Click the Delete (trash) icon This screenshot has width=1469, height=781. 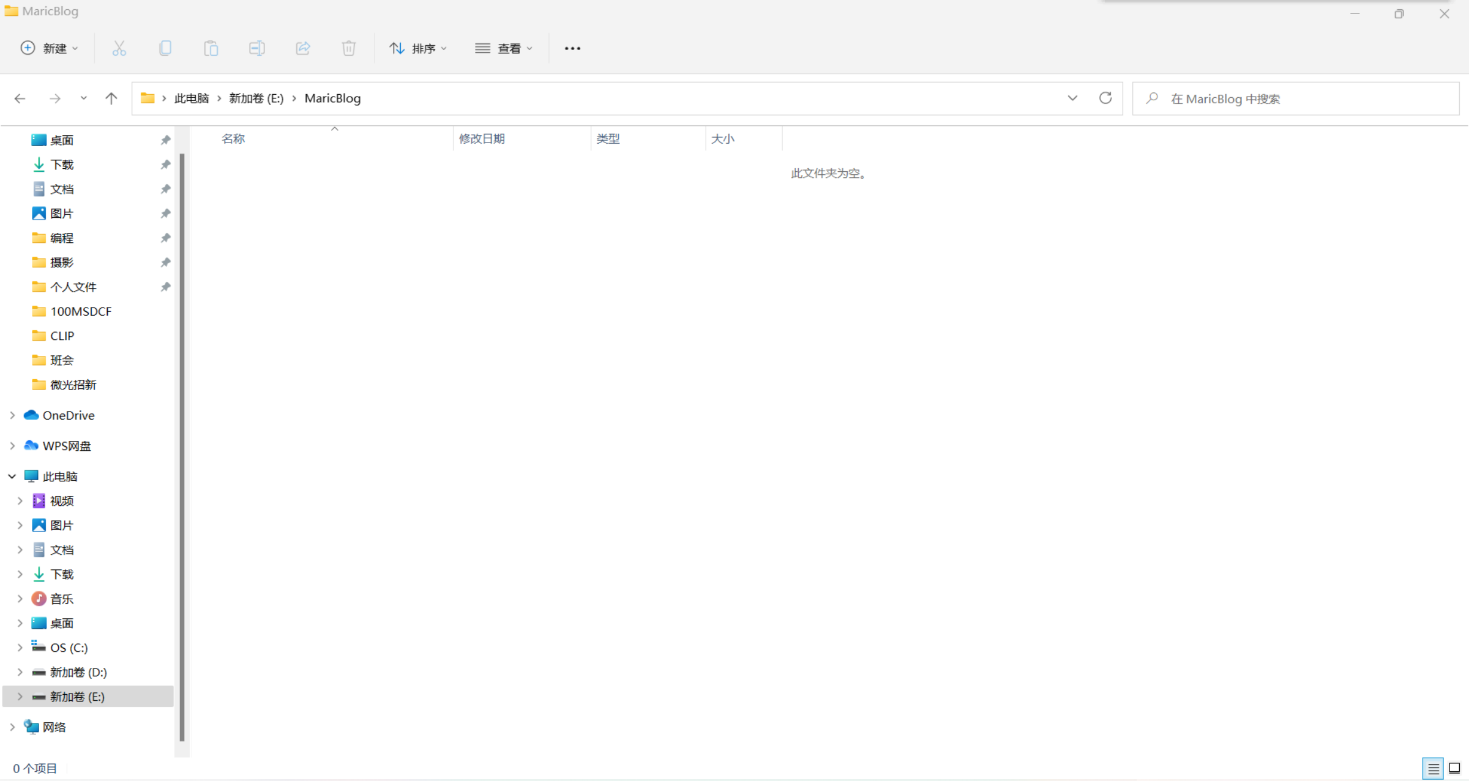pos(349,48)
